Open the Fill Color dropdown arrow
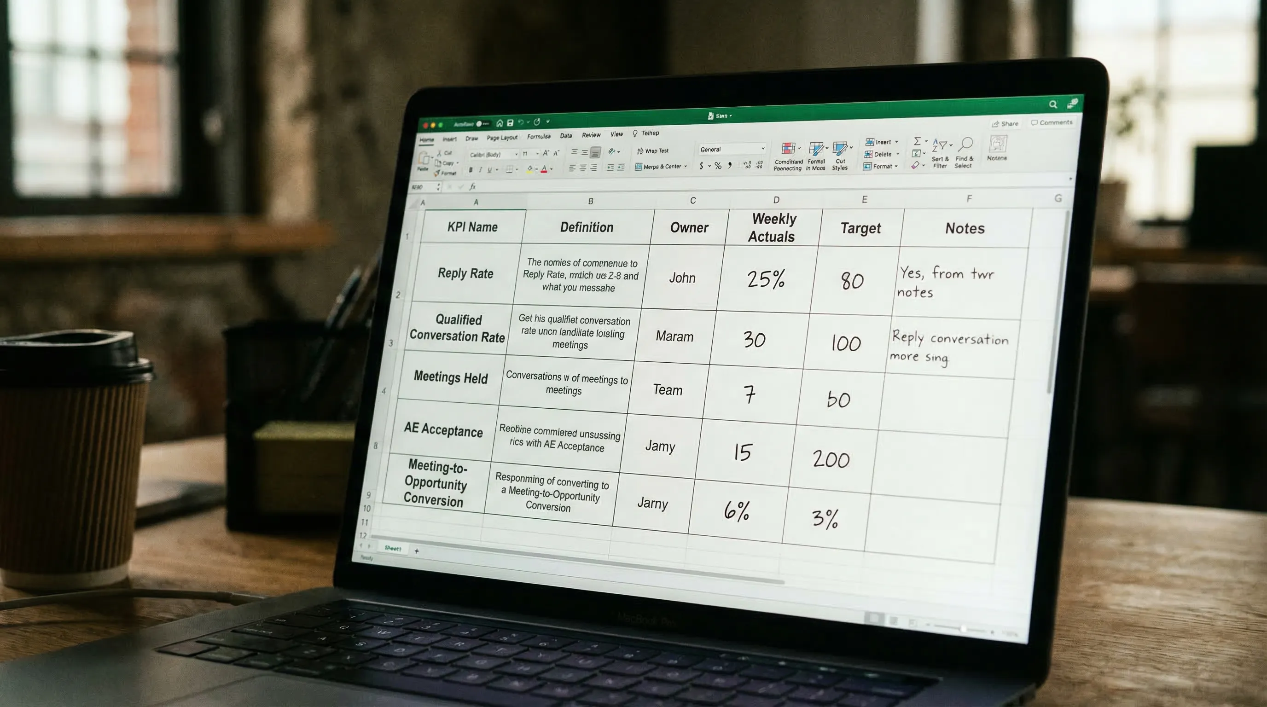 [537, 169]
